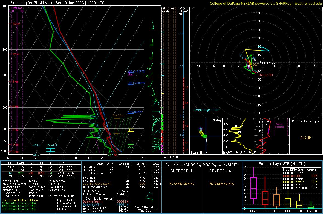Select the 'Eff Inflow Layer' row
This screenshot has height=214, width=323.
click(122, 173)
